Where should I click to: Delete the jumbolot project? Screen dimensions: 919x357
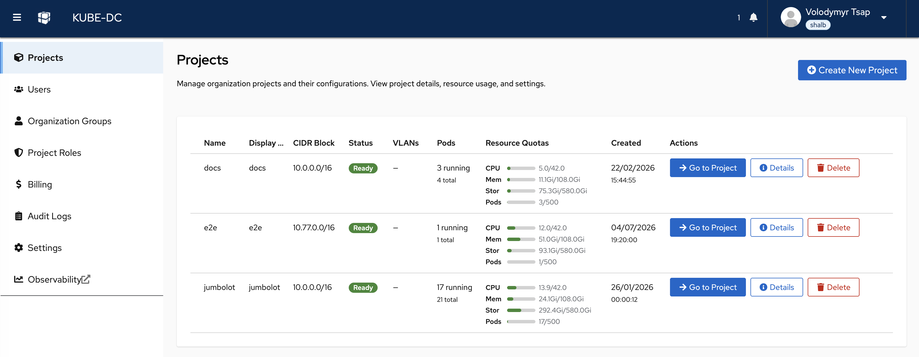pos(833,287)
